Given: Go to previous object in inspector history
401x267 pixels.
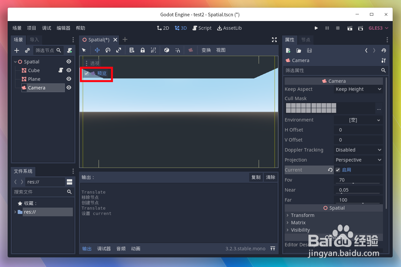Looking at the screenshot, I should pyautogui.click(x=366, y=50).
